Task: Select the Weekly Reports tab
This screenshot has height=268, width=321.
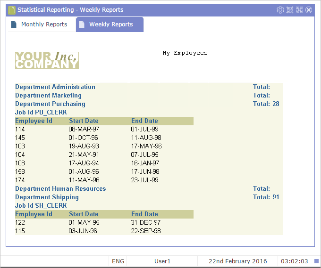Action: coord(110,24)
